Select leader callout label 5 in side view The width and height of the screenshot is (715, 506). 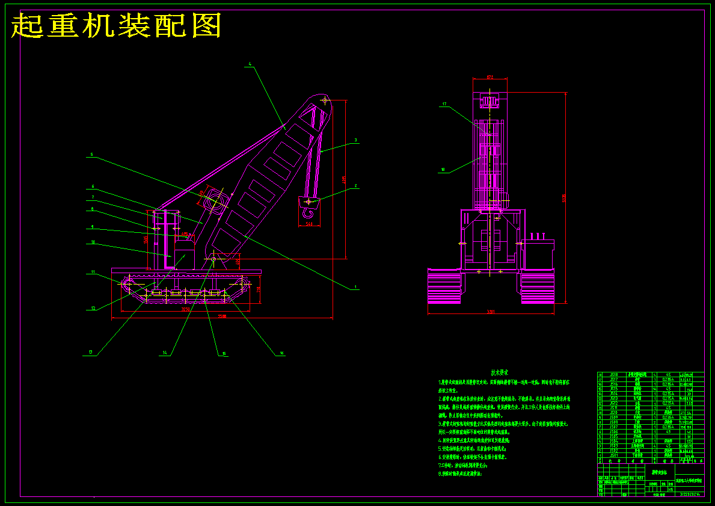(x=91, y=155)
